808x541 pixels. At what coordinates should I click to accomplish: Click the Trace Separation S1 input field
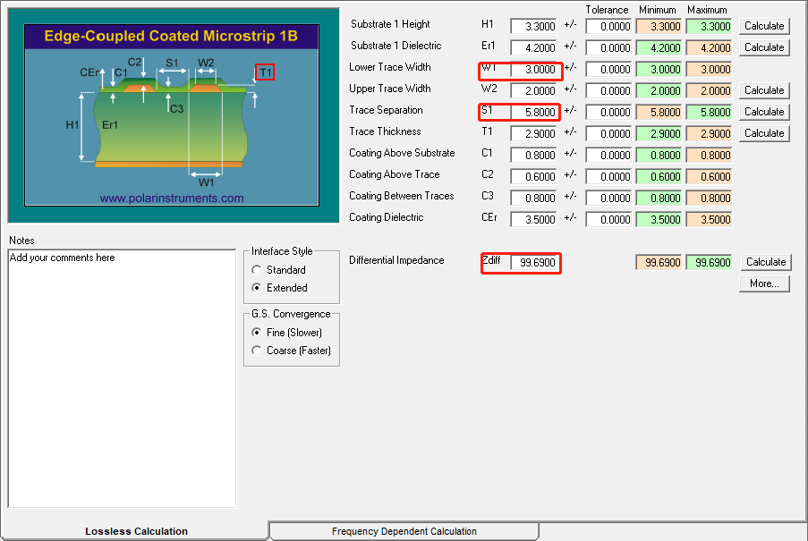point(533,113)
